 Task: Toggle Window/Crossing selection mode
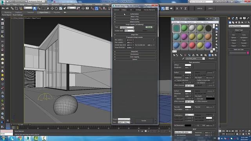[47, 8]
